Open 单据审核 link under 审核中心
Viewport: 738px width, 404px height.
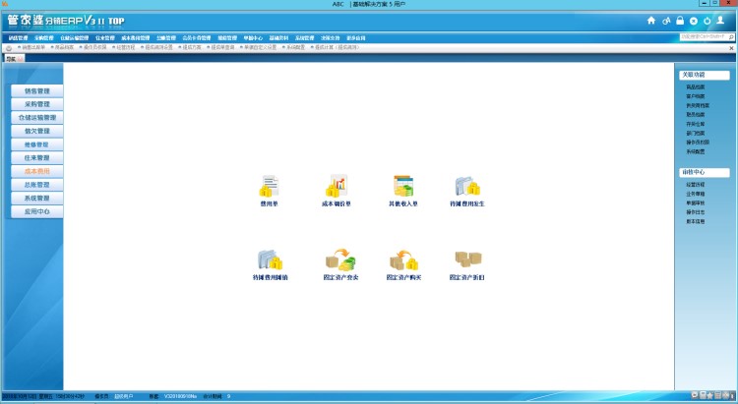(x=695, y=202)
